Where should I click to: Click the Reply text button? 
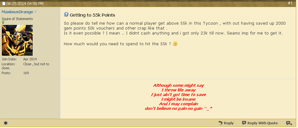coord(229,123)
